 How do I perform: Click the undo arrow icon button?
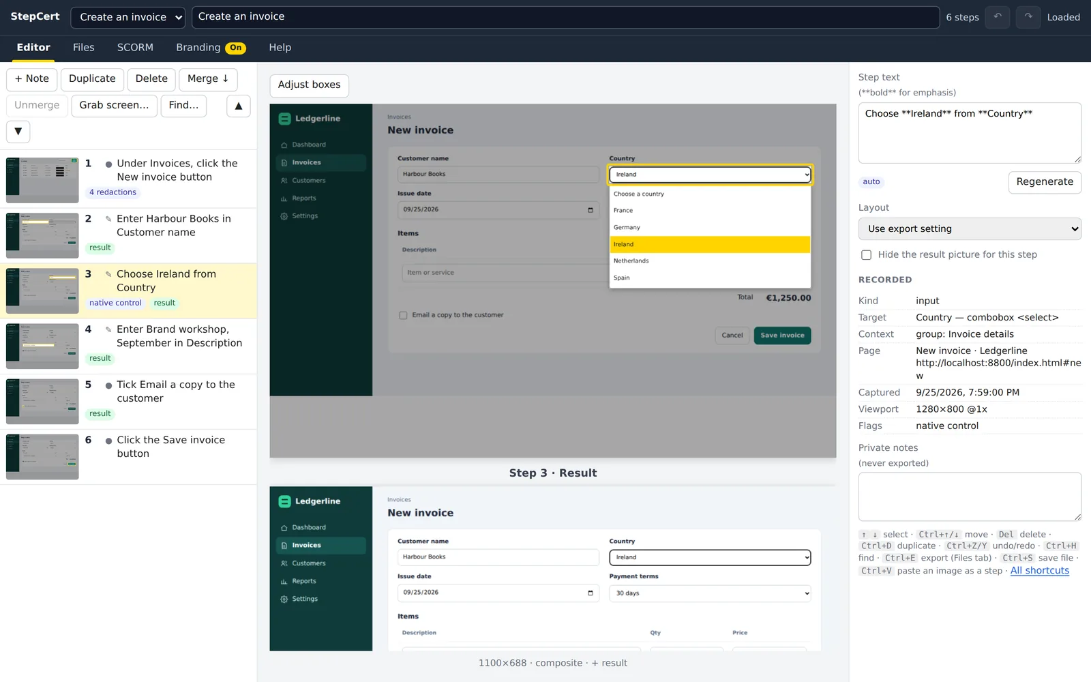998,17
